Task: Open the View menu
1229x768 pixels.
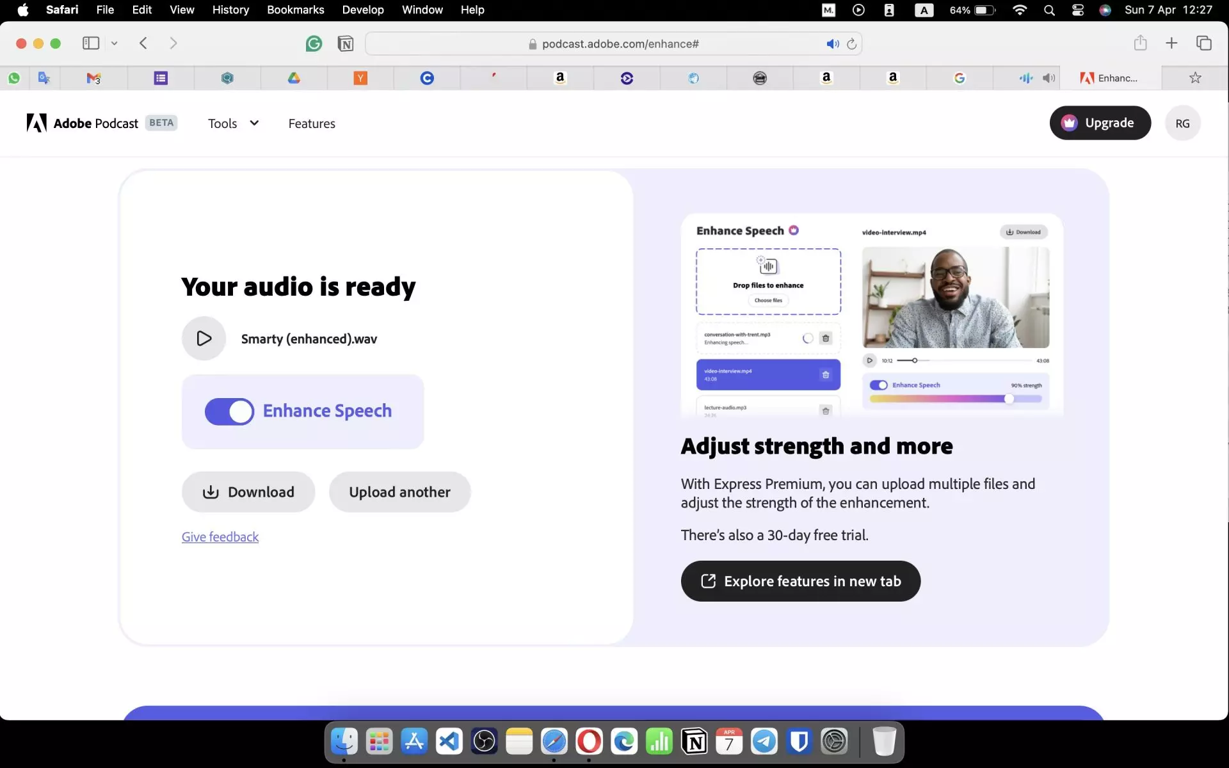Action: [x=182, y=10]
